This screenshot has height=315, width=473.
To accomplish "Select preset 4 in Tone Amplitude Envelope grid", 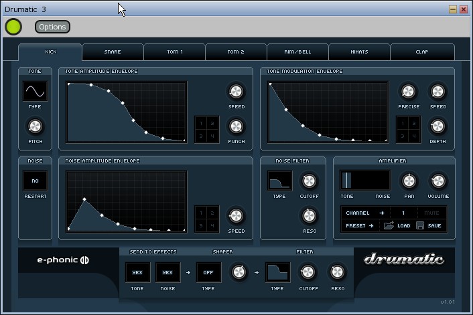I will pyautogui.click(x=212, y=136).
